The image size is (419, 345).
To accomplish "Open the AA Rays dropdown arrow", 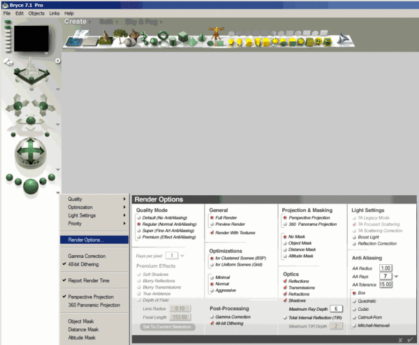I will click(x=396, y=277).
